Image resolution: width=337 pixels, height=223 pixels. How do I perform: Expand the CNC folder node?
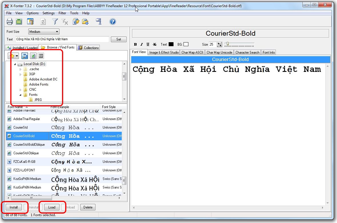[x=20, y=90]
